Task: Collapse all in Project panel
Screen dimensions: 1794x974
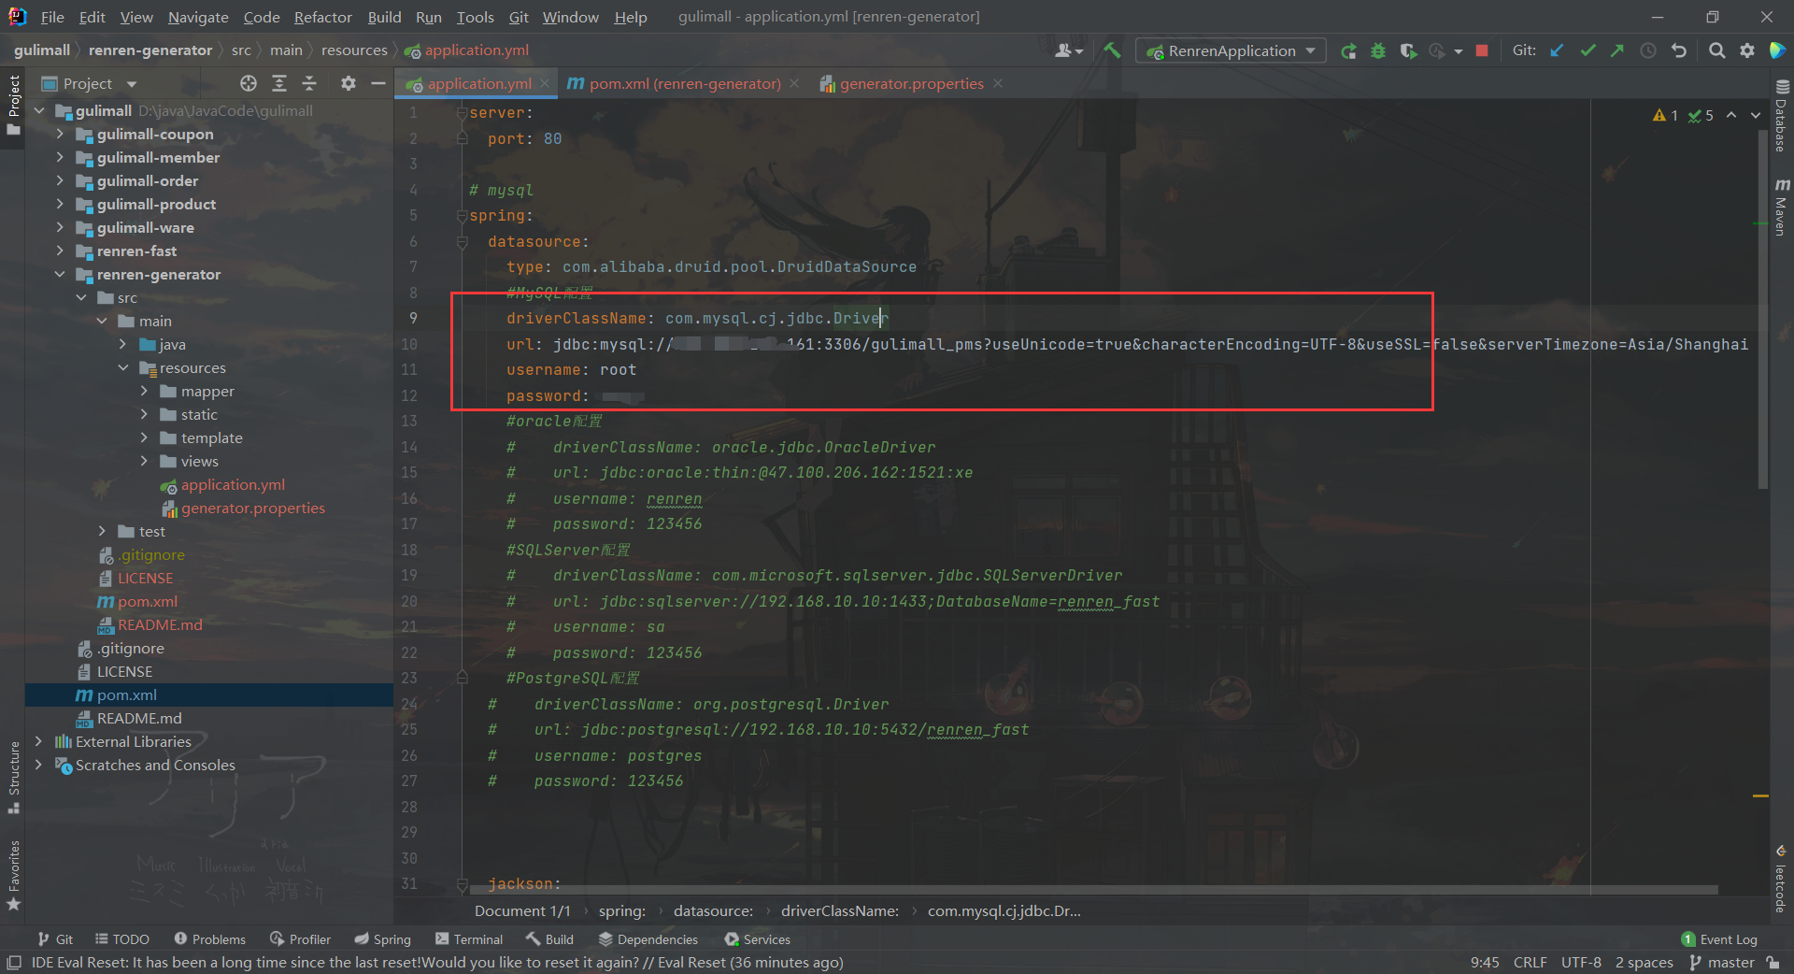Action: click(309, 83)
